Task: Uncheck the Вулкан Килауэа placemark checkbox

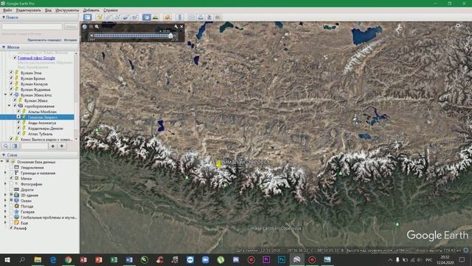Action: [x=12, y=83]
